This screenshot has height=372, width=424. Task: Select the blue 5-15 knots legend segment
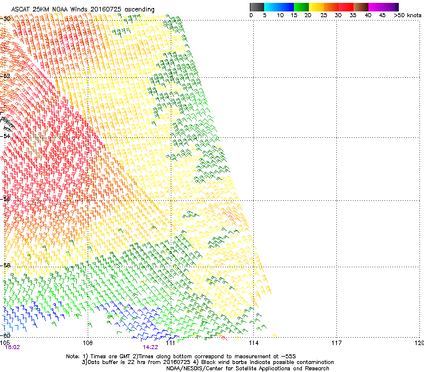tap(279, 7)
